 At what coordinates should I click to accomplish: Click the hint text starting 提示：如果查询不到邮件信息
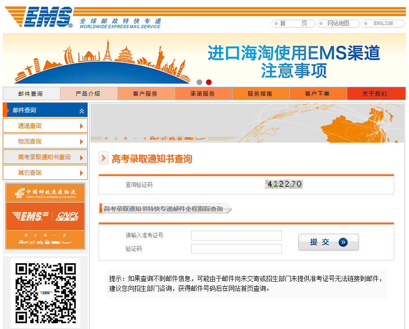pos(246,283)
